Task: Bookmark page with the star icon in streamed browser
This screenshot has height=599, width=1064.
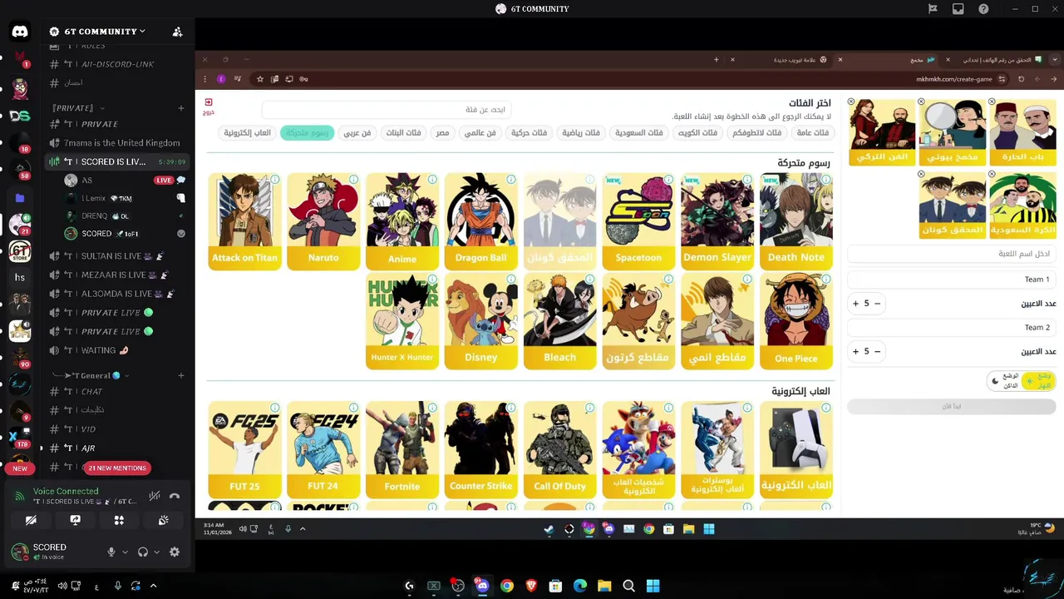Action: point(260,79)
